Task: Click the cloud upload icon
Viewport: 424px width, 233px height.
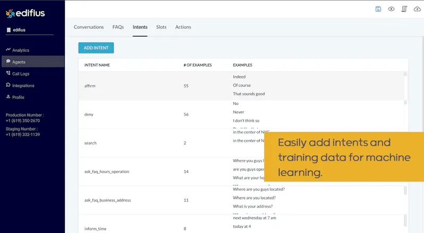Action: (417, 9)
